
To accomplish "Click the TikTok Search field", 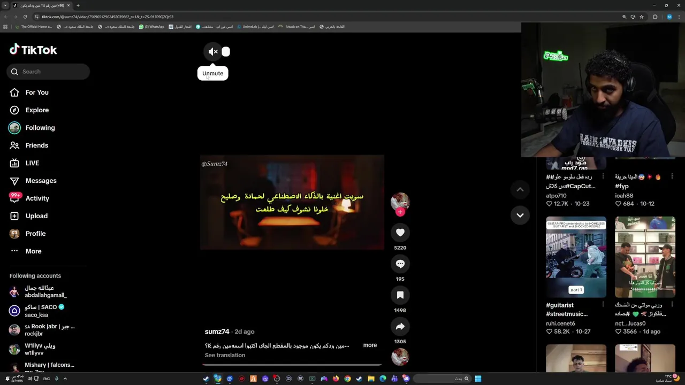I will [x=48, y=72].
